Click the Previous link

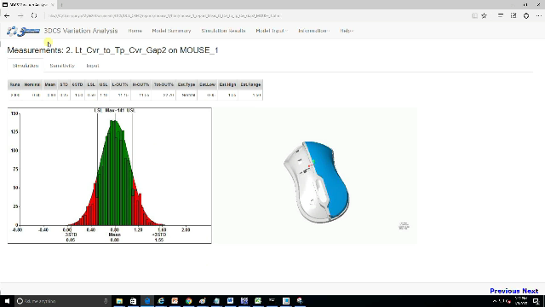(x=505, y=291)
